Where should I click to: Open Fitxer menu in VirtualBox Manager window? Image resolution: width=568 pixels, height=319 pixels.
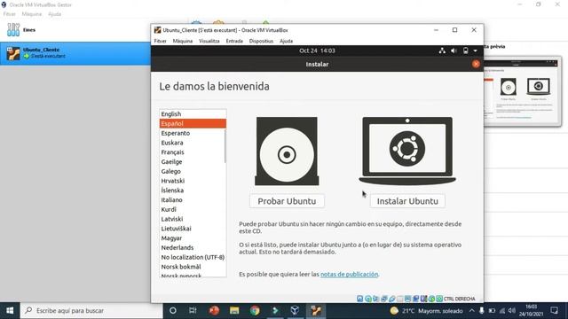[10, 14]
